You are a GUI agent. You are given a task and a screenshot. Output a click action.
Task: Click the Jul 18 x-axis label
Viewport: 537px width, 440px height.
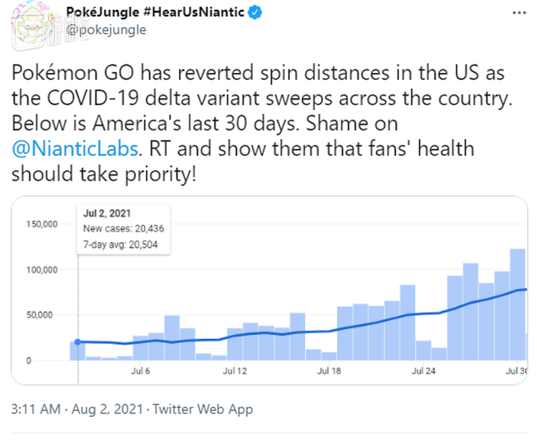pyautogui.click(x=329, y=371)
